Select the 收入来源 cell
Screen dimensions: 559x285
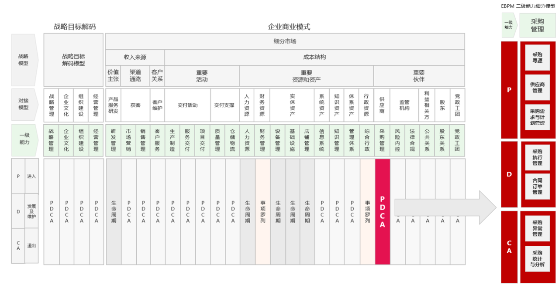[135, 57]
